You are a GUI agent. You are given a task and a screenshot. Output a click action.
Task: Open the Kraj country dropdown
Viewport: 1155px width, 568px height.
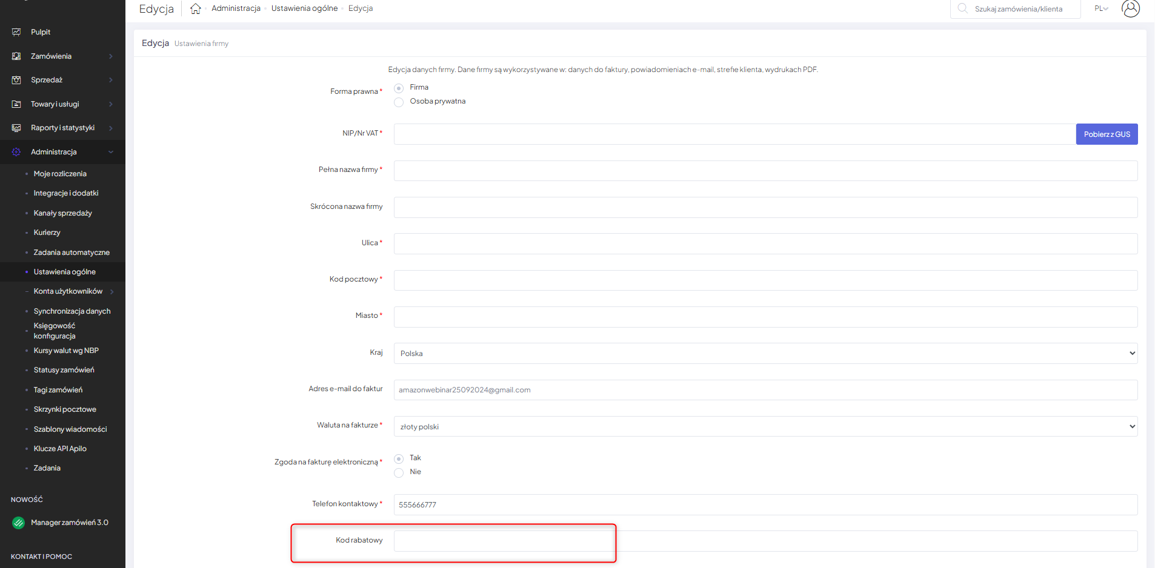coord(765,354)
